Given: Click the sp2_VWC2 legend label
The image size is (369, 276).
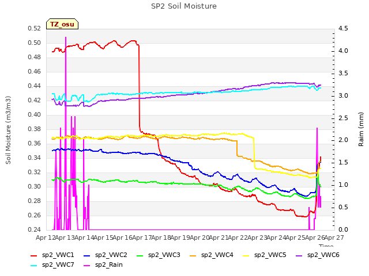Looking at the screenshot, I should click(111, 255).
